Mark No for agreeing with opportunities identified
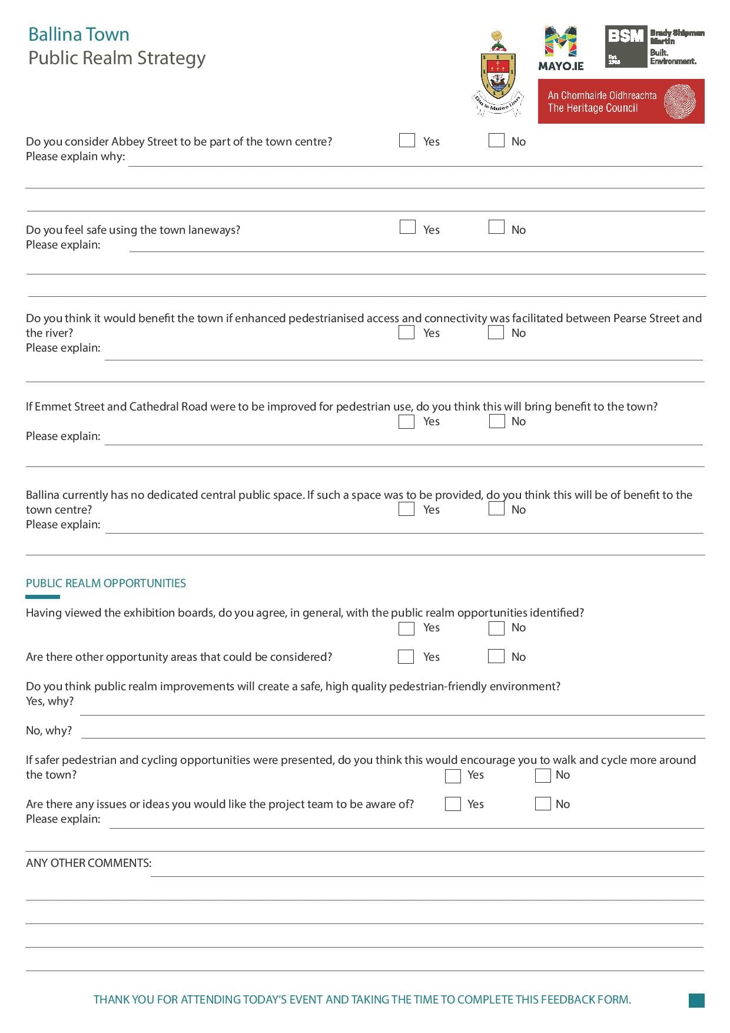Image resolution: width=730 pixels, height=1033 pixels. point(496,628)
